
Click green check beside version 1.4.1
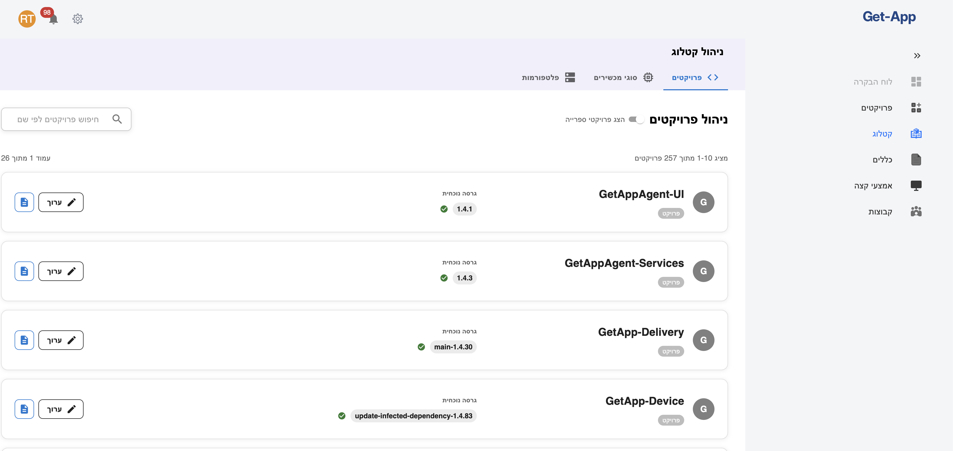tap(444, 209)
